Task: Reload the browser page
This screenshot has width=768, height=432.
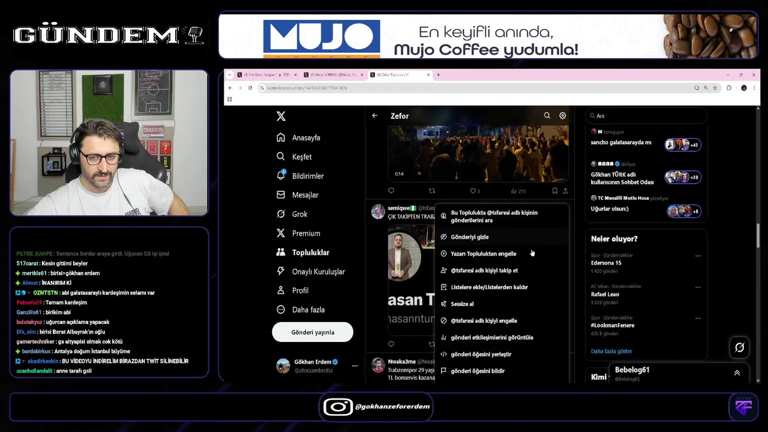Action: (250, 88)
